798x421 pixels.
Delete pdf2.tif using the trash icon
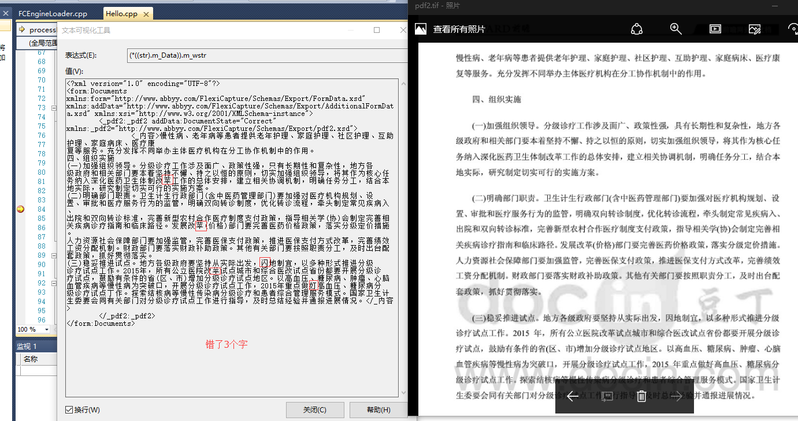[x=641, y=396]
